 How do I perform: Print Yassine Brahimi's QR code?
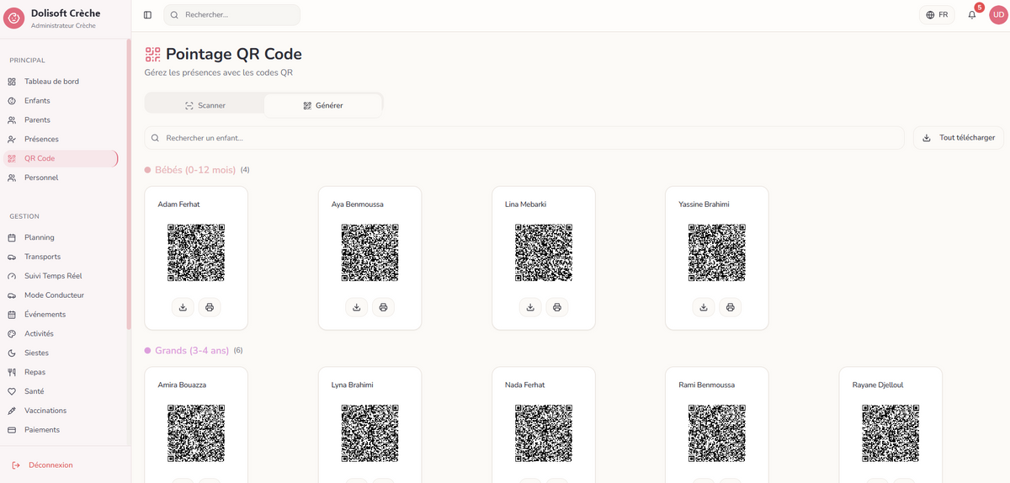pyautogui.click(x=730, y=307)
